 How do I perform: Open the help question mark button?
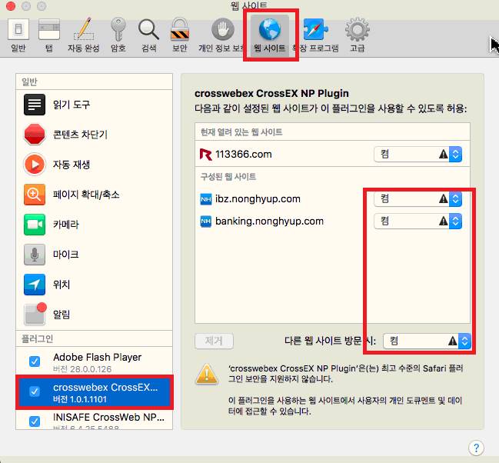tap(476, 448)
